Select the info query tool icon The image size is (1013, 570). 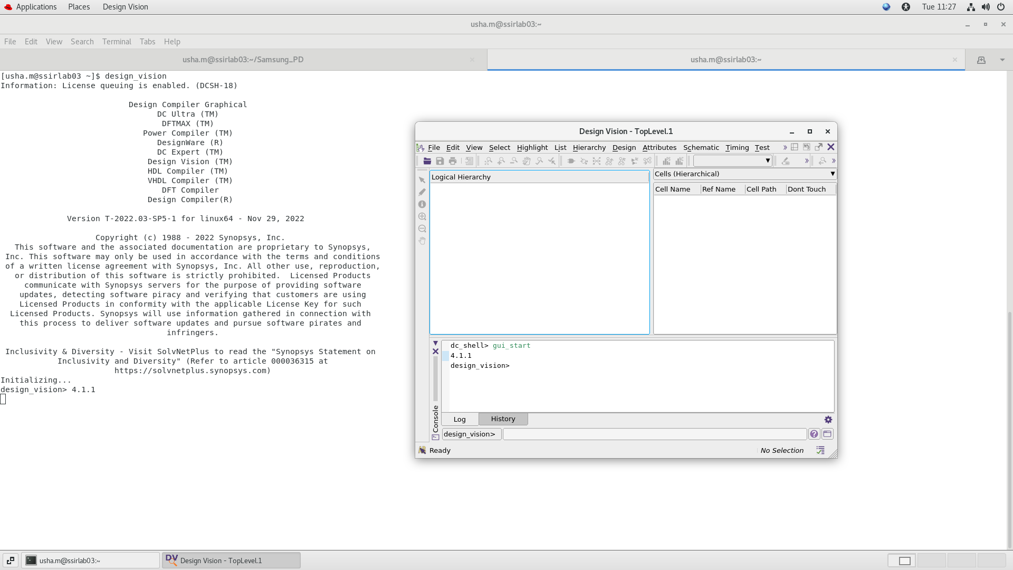(x=422, y=204)
